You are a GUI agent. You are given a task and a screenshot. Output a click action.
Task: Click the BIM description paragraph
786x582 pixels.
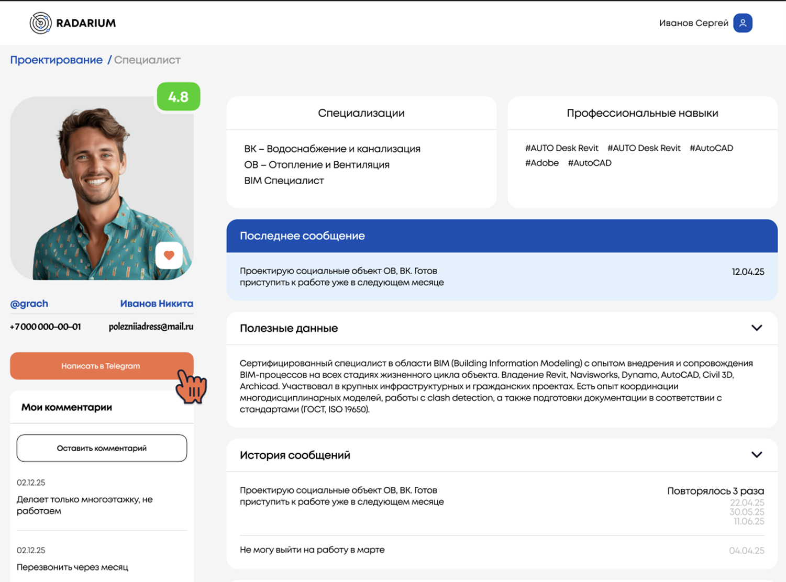[x=496, y=386]
